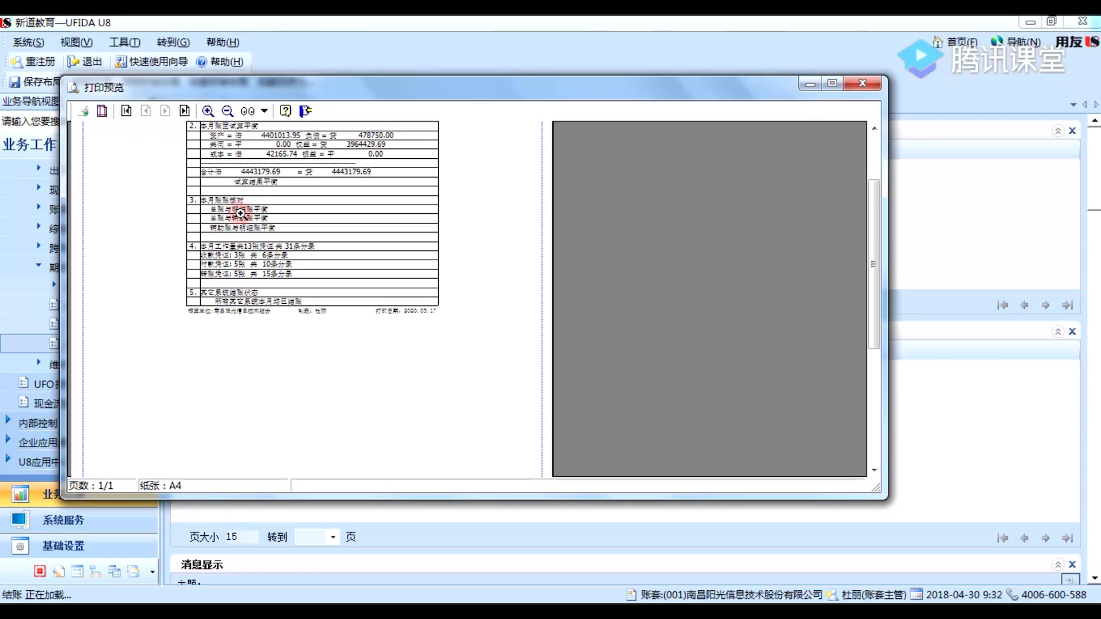Open the tab list dropdown arrow
Screen dimensions: 1101x619
1073,104
